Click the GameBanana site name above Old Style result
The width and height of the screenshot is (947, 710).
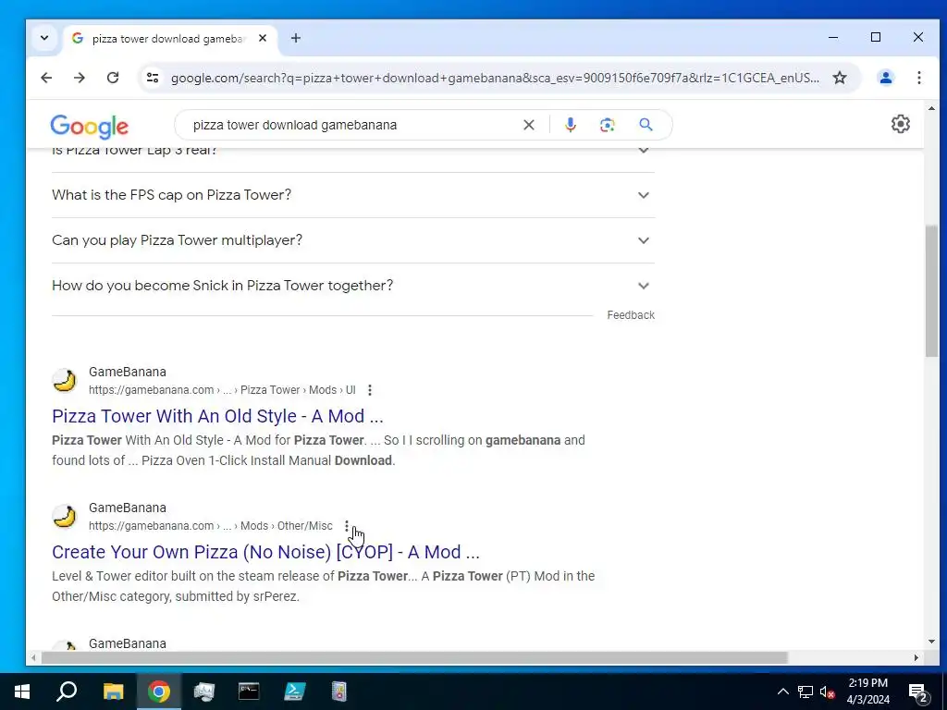[128, 372]
